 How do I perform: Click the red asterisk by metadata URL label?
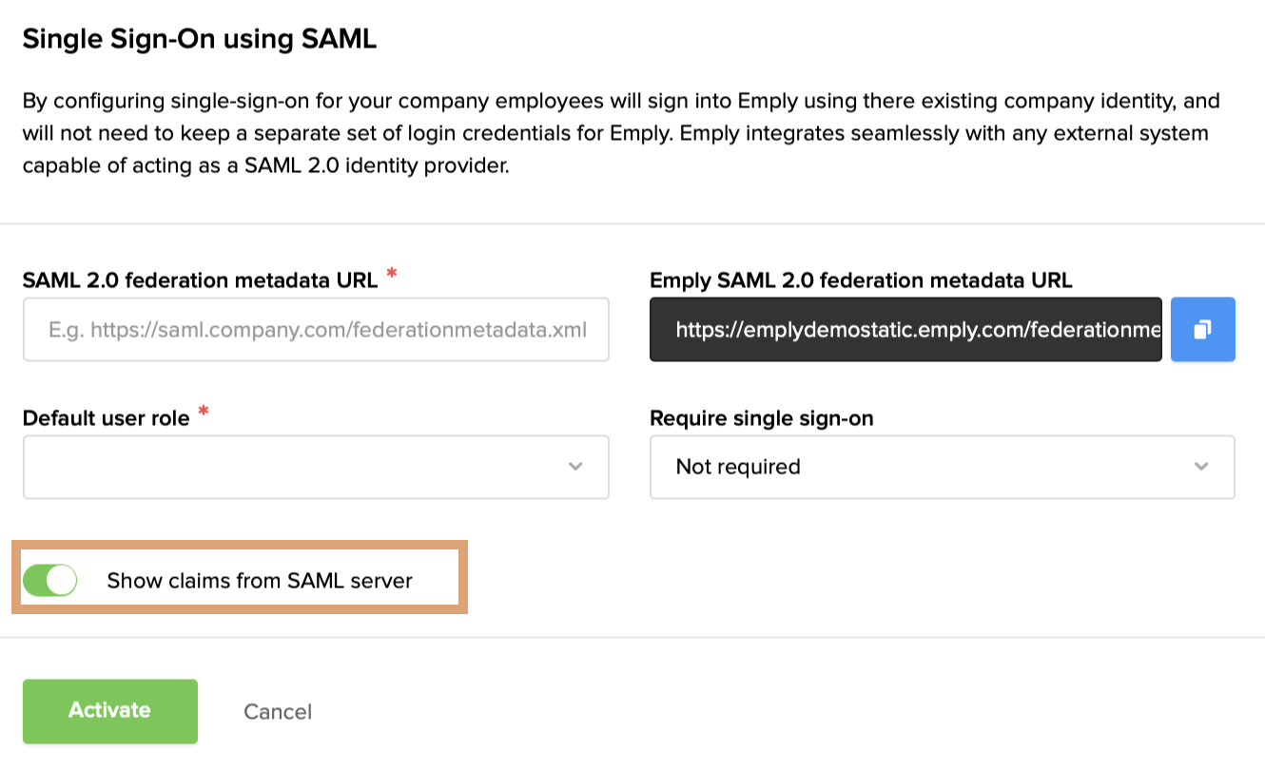pos(391,277)
